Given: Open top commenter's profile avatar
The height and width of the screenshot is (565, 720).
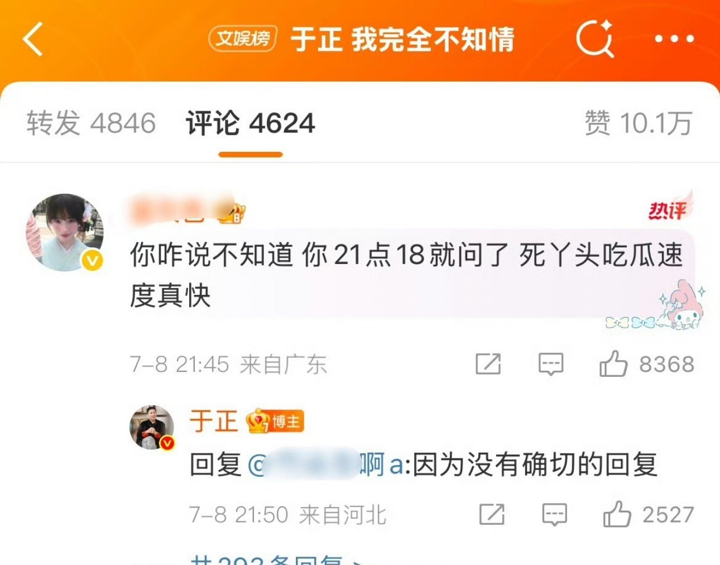Looking at the screenshot, I should 65,232.
